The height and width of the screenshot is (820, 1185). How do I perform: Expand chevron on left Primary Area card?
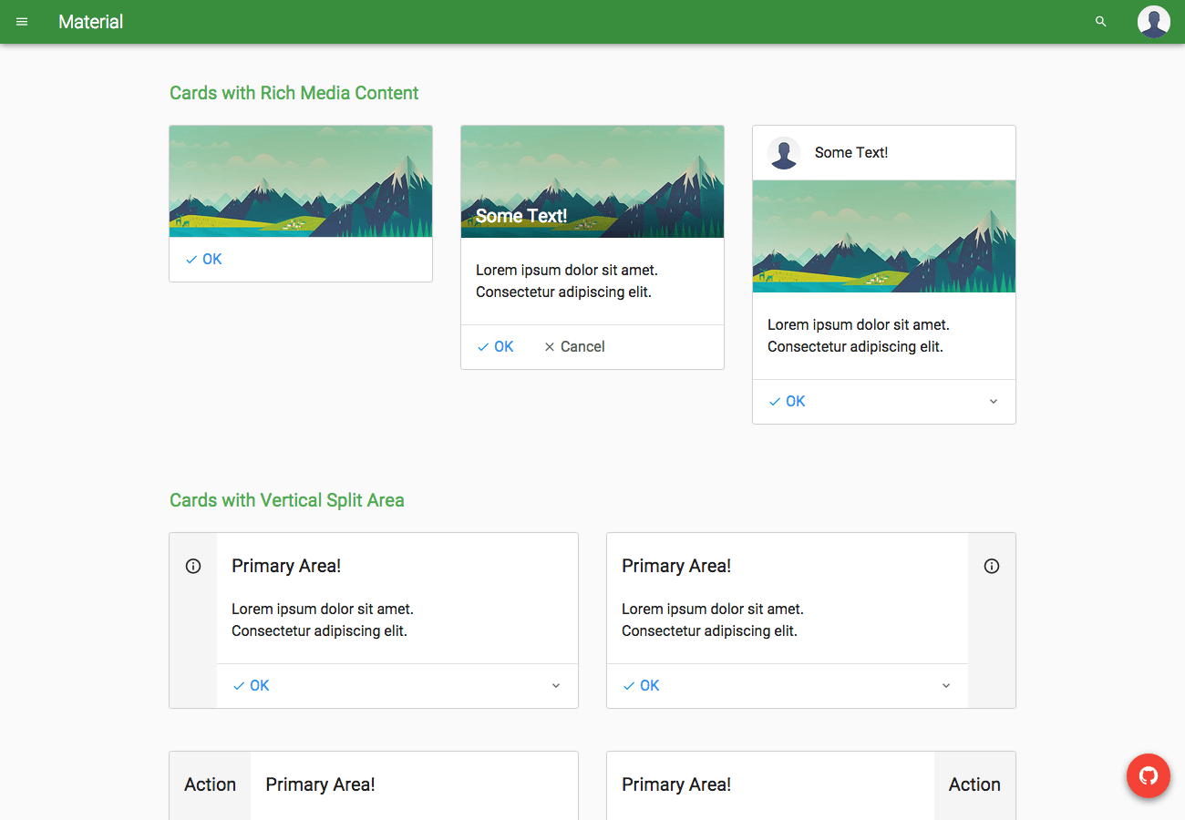556,686
